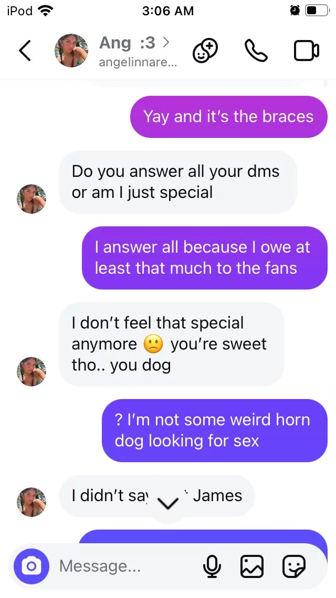Tap the microphone to record voice message
The width and height of the screenshot is (336, 598).
(x=212, y=566)
